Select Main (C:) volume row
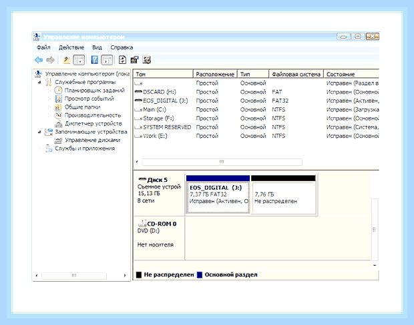Viewport: 414px width, 325px height. 256,110
